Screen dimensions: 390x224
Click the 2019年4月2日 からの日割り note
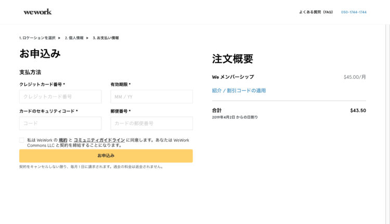tap(235, 117)
